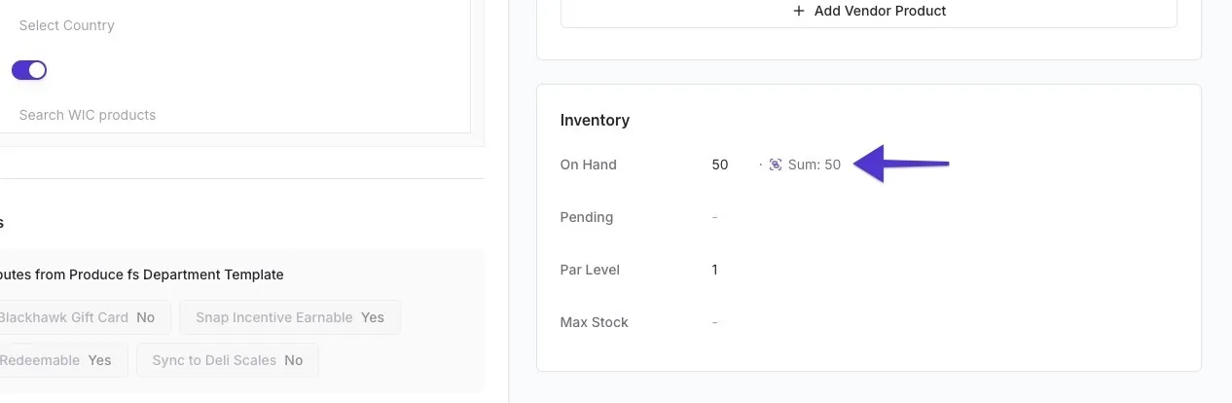Click the Redeemable Yes chip
Screen dimensions: 1232x403
(60, 360)
